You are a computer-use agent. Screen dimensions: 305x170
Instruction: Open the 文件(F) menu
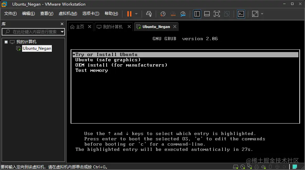pyautogui.click(x=11, y=14)
